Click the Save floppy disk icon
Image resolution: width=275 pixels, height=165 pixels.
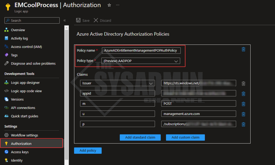click(x=78, y=20)
